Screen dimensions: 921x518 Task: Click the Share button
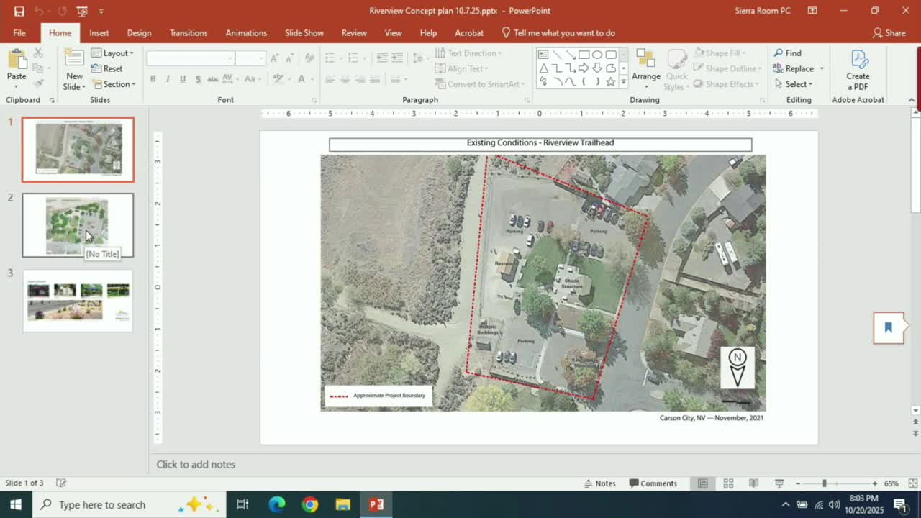[x=889, y=33]
